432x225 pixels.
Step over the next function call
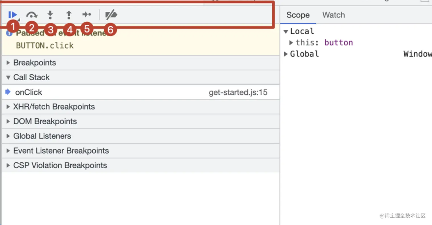click(31, 15)
